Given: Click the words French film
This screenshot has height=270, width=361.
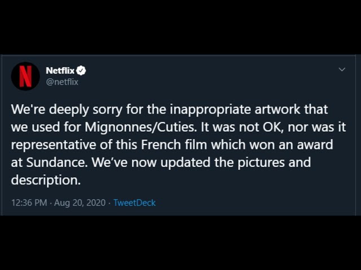Looking at the screenshot, I should tap(174, 145).
